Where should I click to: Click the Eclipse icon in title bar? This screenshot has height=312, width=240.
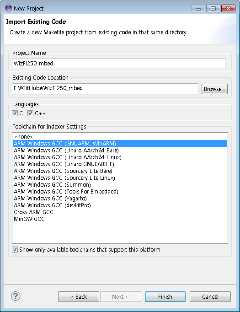(8, 8)
